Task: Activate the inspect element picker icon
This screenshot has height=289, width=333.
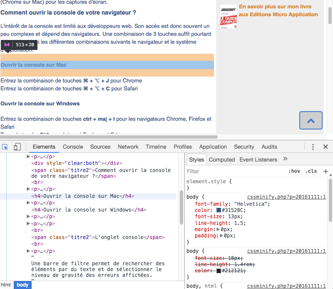Action: 5,147
